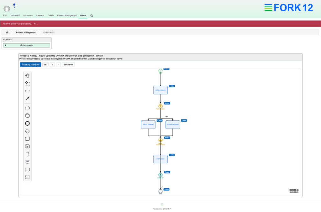
Task: Click the arrow icon beside daemon warning
Action: (35, 23)
